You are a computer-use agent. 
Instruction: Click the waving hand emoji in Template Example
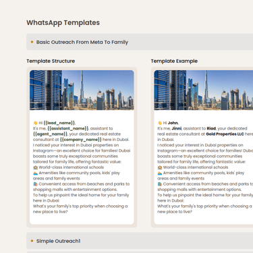tap(160, 123)
